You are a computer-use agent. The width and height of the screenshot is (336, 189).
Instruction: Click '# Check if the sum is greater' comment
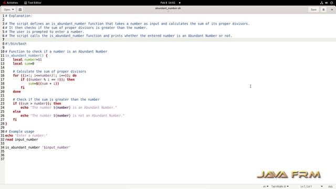tap(56, 100)
